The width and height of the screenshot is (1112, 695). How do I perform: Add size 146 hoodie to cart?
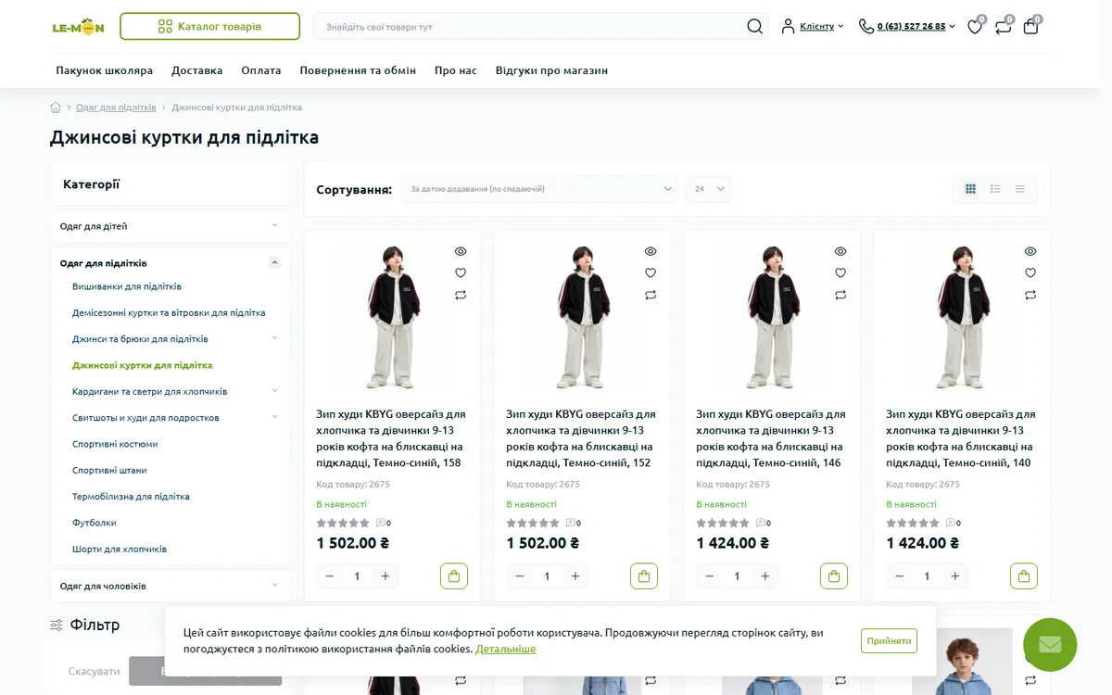point(834,576)
